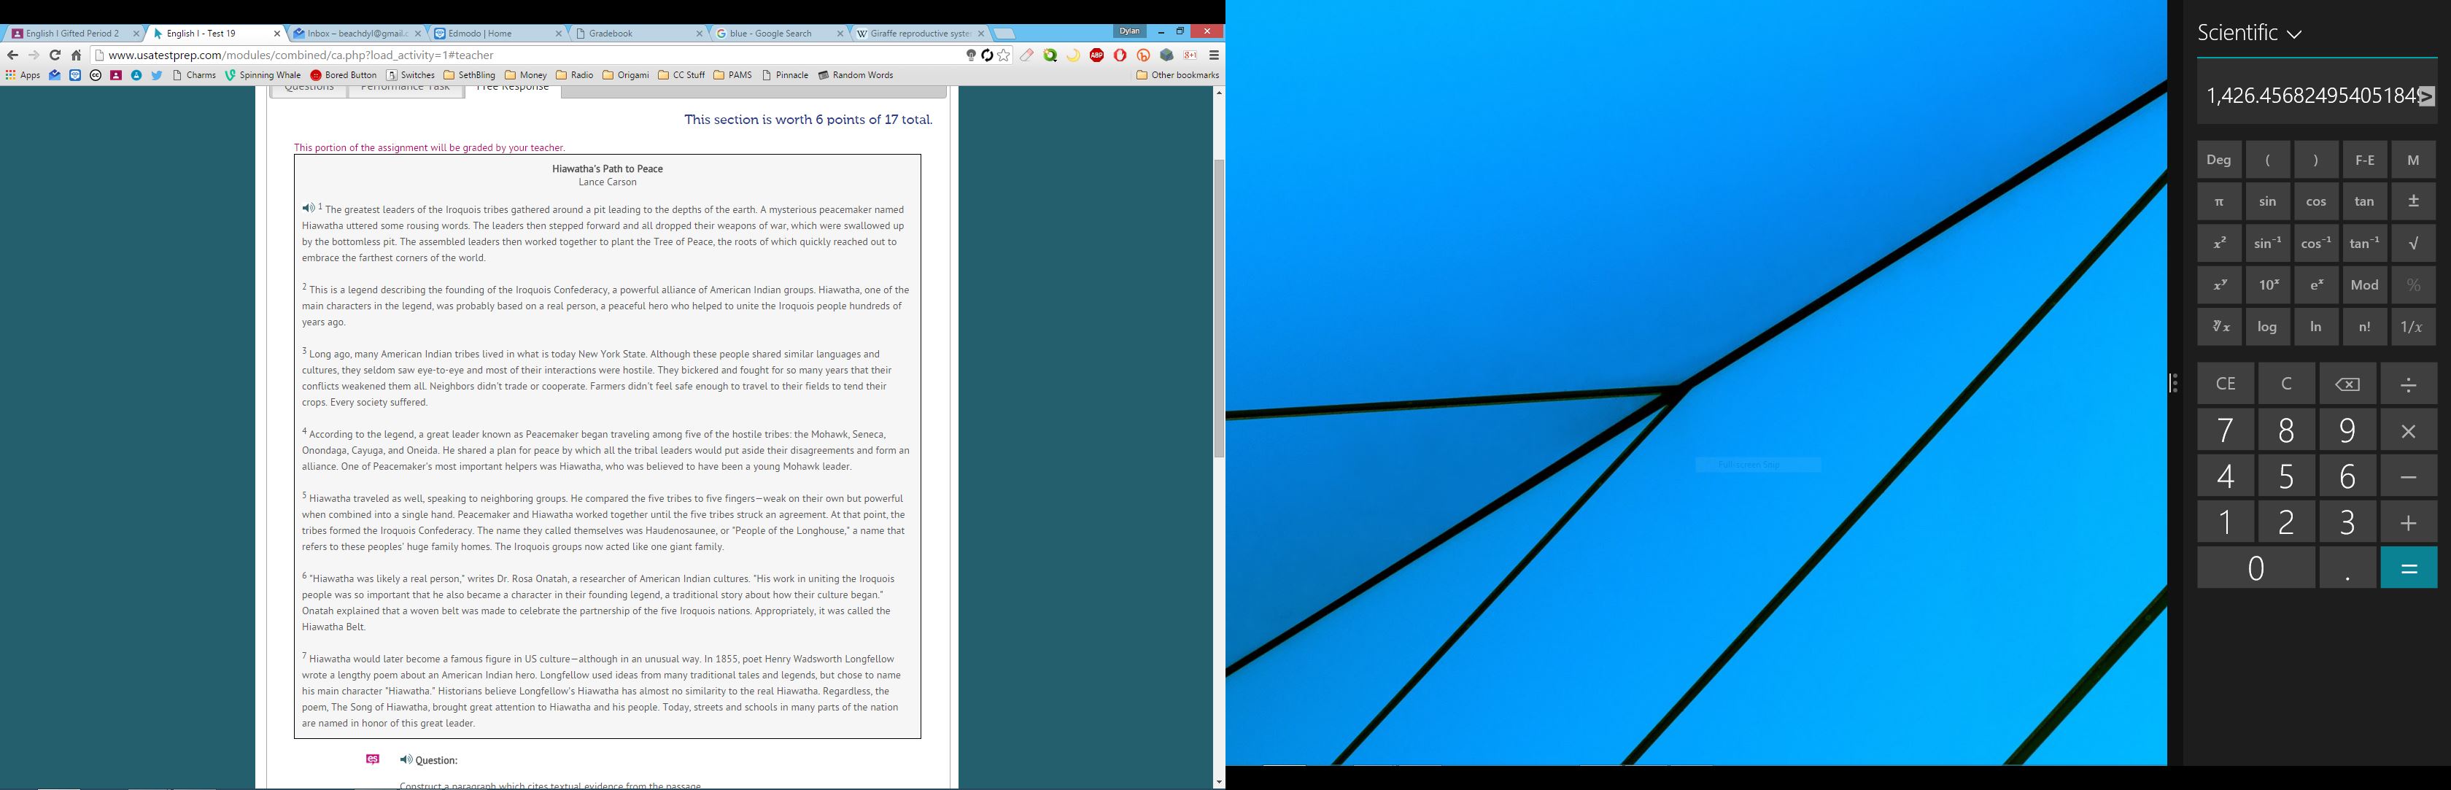Play audio for passage paragraph 1
The width and height of the screenshot is (2451, 790).
pos(309,209)
